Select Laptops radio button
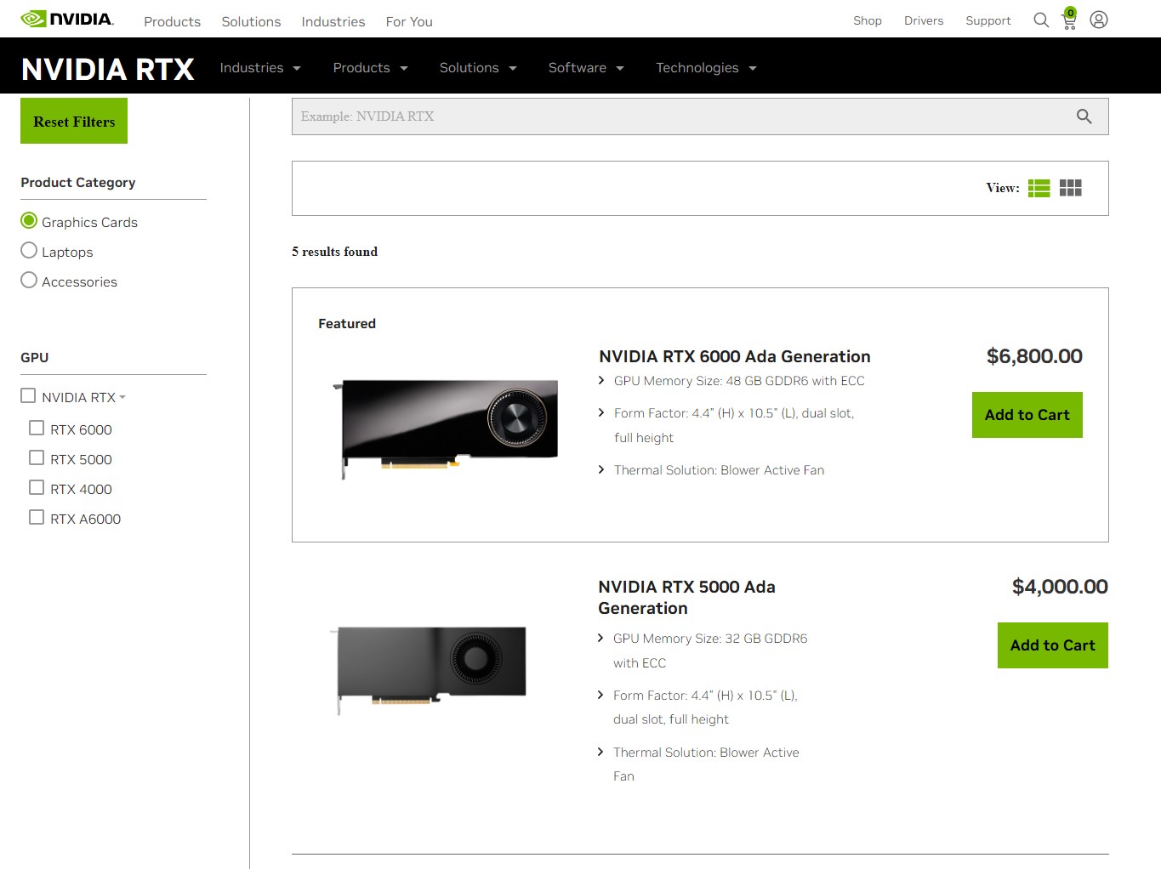The width and height of the screenshot is (1161, 869). click(x=29, y=251)
